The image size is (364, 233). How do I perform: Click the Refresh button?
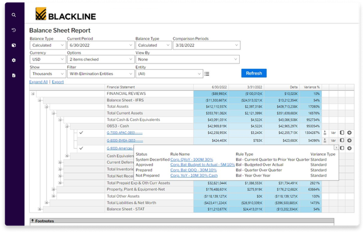coord(254,73)
